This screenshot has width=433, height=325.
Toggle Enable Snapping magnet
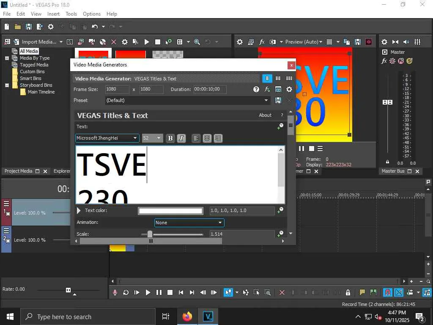pyautogui.click(x=387, y=292)
